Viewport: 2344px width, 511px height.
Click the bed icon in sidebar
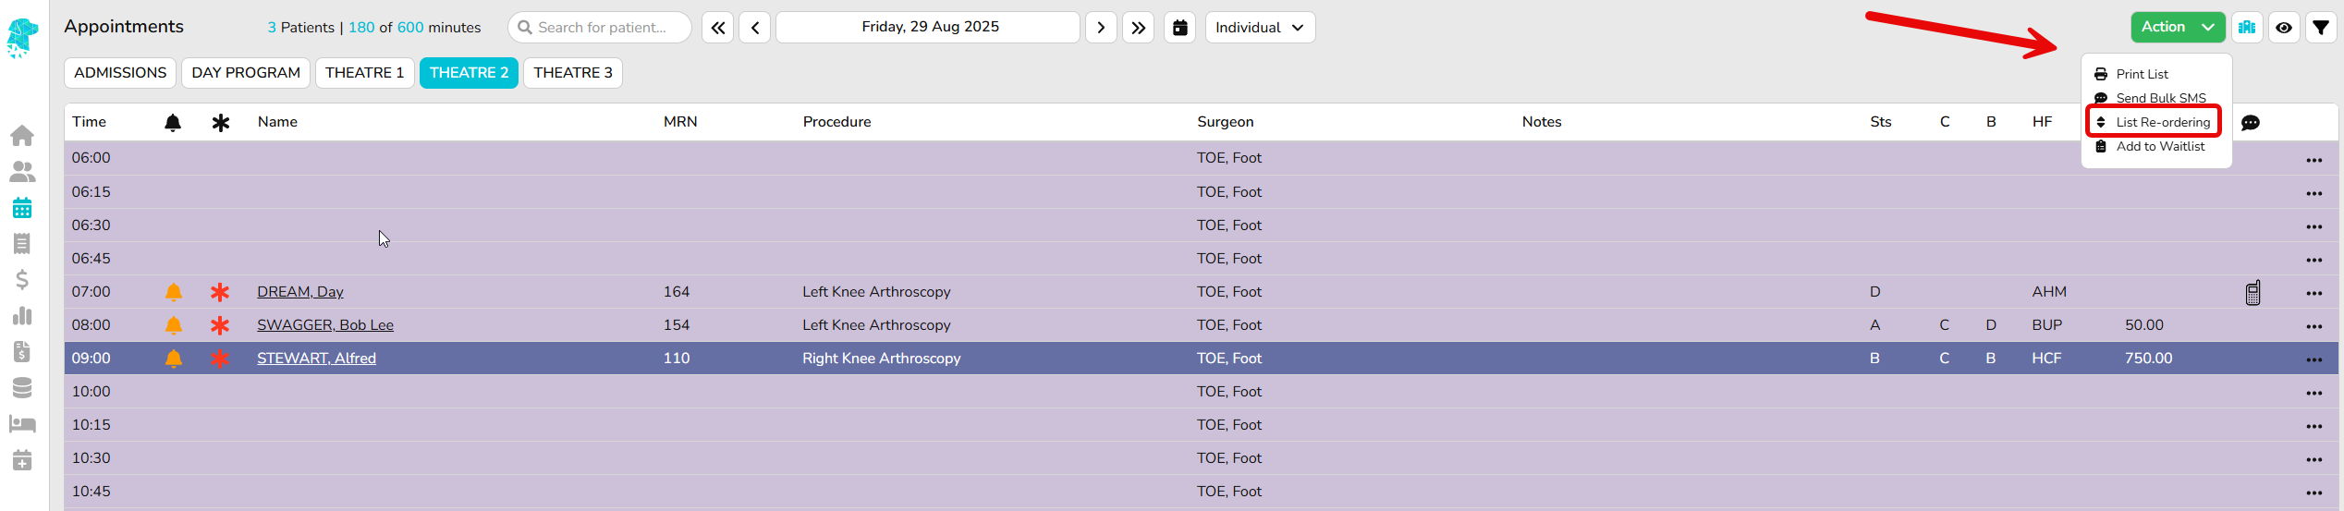coord(22,424)
